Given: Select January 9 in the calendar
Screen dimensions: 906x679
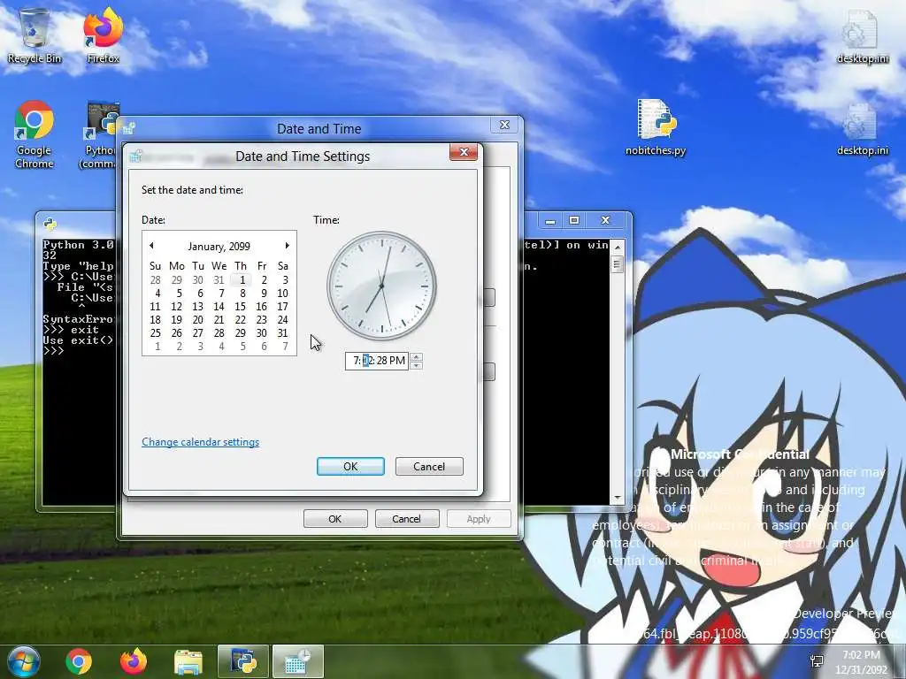Looking at the screenshot, I should click(264, 294).
